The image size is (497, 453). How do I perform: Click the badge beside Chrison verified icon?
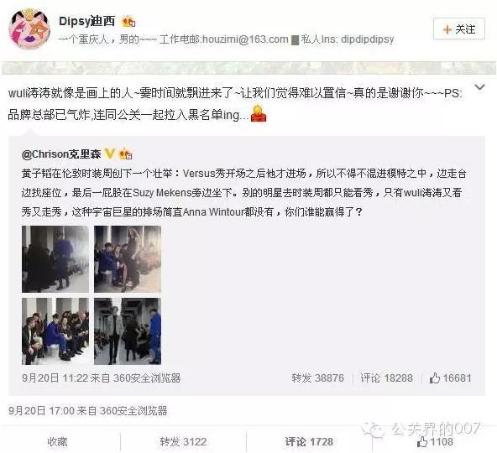tap(125, 154)
